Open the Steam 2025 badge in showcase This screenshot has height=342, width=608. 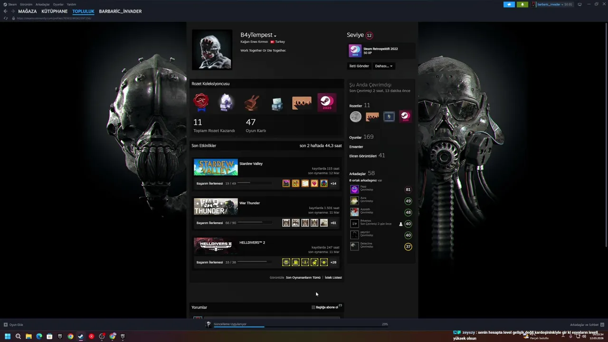[326, 102]
